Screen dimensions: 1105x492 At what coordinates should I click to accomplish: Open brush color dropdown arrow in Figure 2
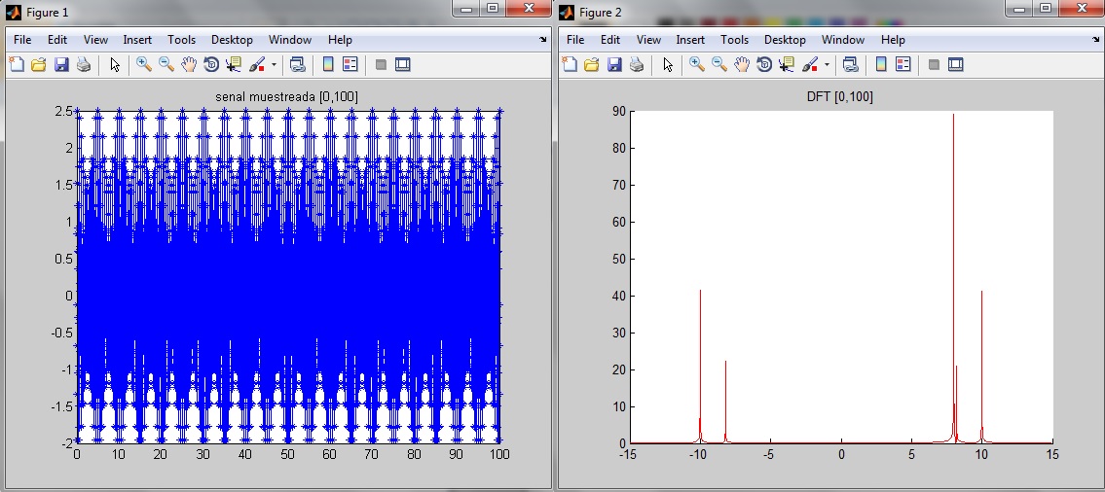click(827, 65)
